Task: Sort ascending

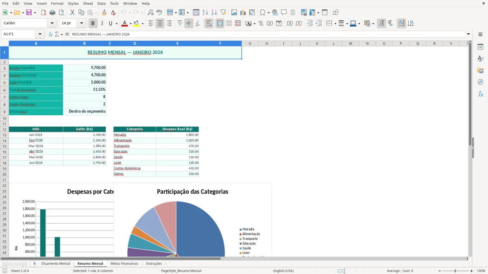Action: (205, 13)
